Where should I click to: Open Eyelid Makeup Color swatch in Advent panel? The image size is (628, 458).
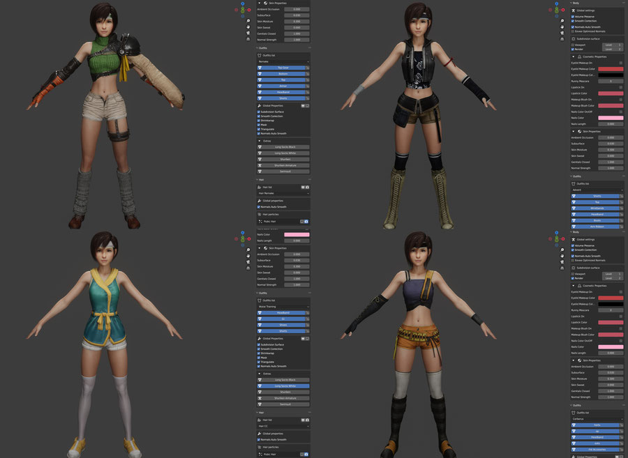pos(611,69)
